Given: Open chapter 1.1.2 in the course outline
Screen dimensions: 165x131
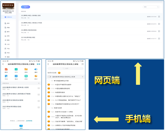Looking at the screenshot, I should pyautogui.click(x=66, y=88).
